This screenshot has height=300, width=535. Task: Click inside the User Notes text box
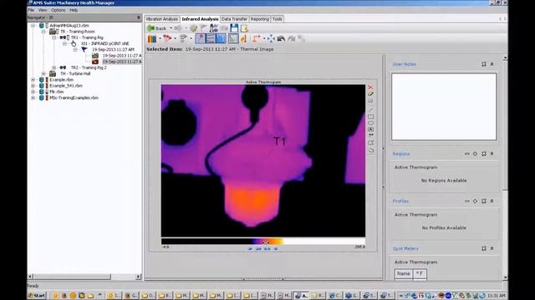444,107
